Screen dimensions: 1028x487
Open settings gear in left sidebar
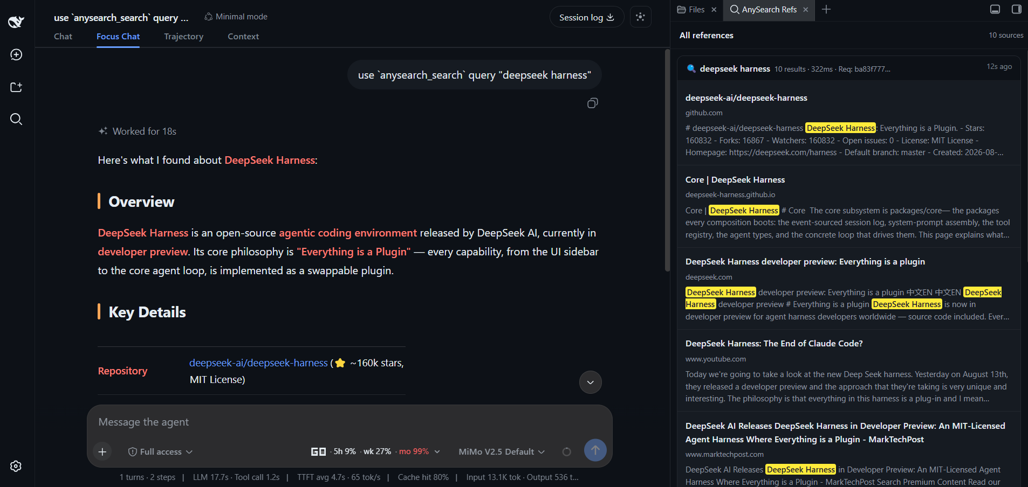pos(16,466)
